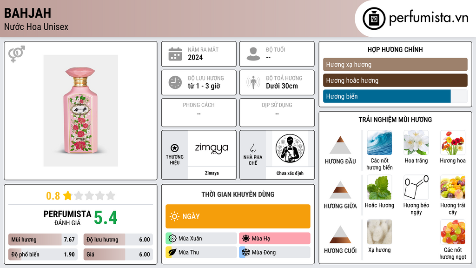Click the Độ lưu hương 6.00 score bar

click(118, 240)
